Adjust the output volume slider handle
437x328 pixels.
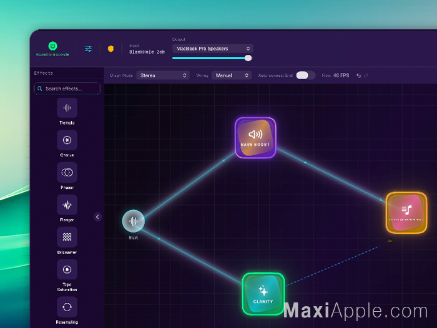point(248,58)
